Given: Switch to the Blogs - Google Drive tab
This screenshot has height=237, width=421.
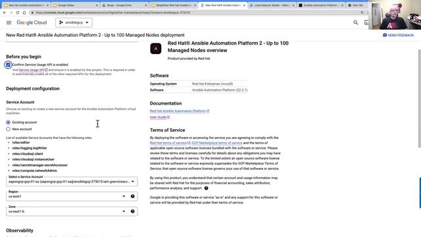Looking at the screenshot, I should click(125, 5).
